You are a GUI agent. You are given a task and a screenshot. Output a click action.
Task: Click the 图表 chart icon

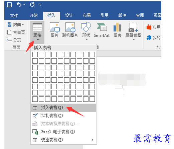117,27
